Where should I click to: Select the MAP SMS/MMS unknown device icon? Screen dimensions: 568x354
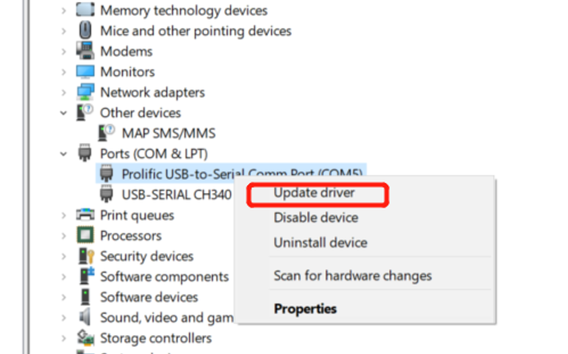pos(107,133)
